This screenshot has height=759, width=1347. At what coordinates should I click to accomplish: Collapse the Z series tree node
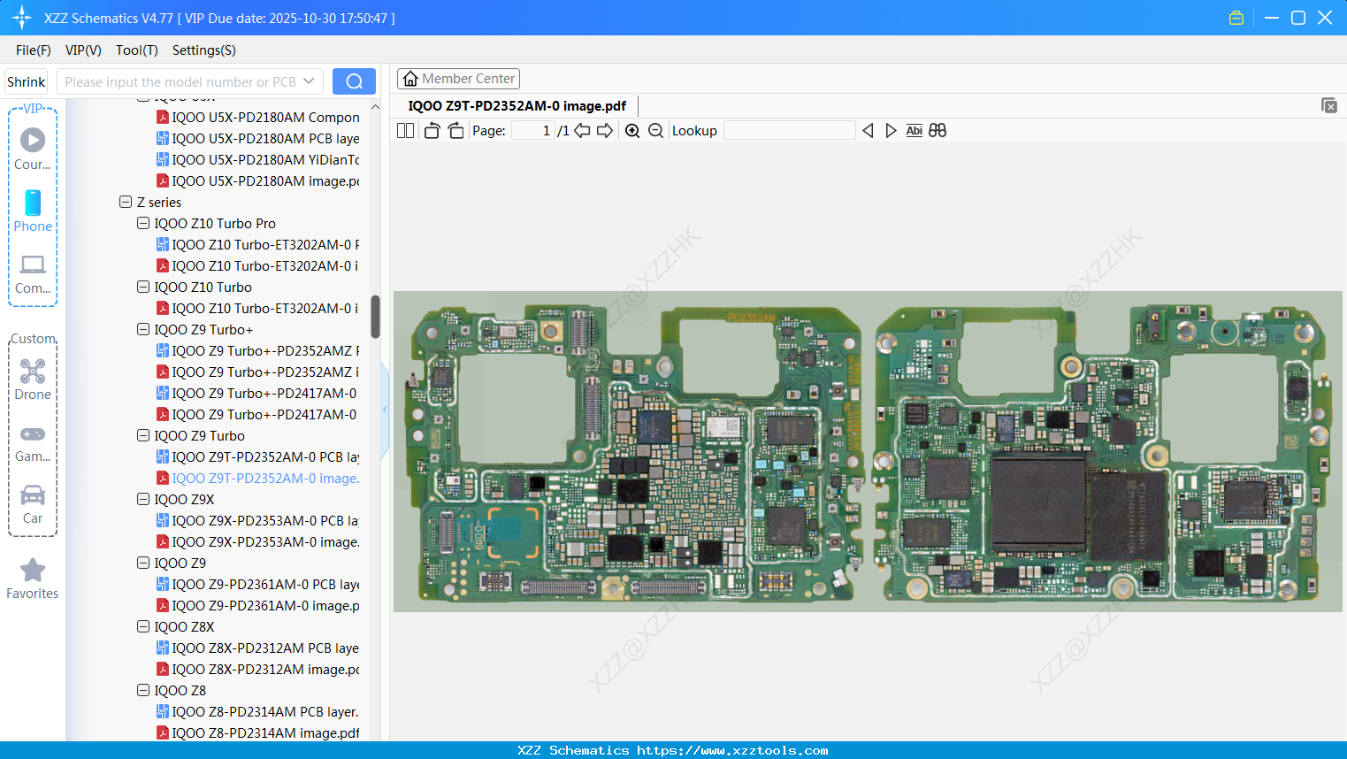[126, 202]
